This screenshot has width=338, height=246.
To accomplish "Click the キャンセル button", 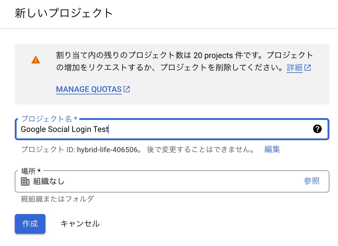I will coord(80,224).
